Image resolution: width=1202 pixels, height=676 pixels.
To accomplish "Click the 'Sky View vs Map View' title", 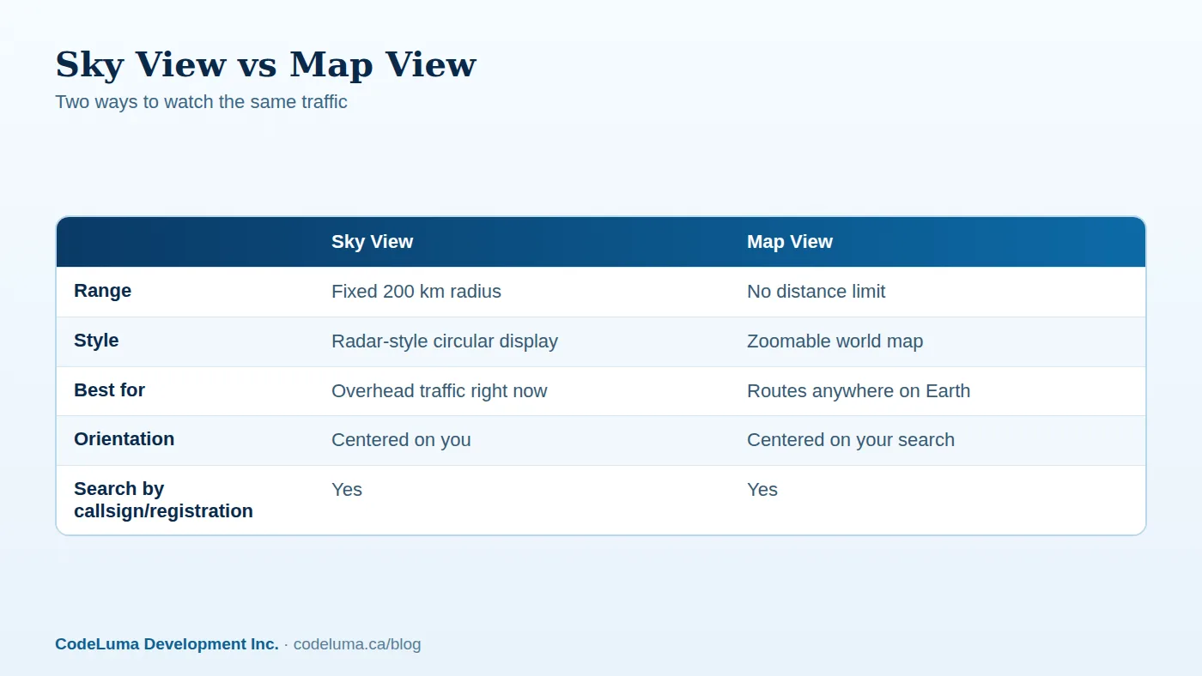I will click(x=265, y=64).
